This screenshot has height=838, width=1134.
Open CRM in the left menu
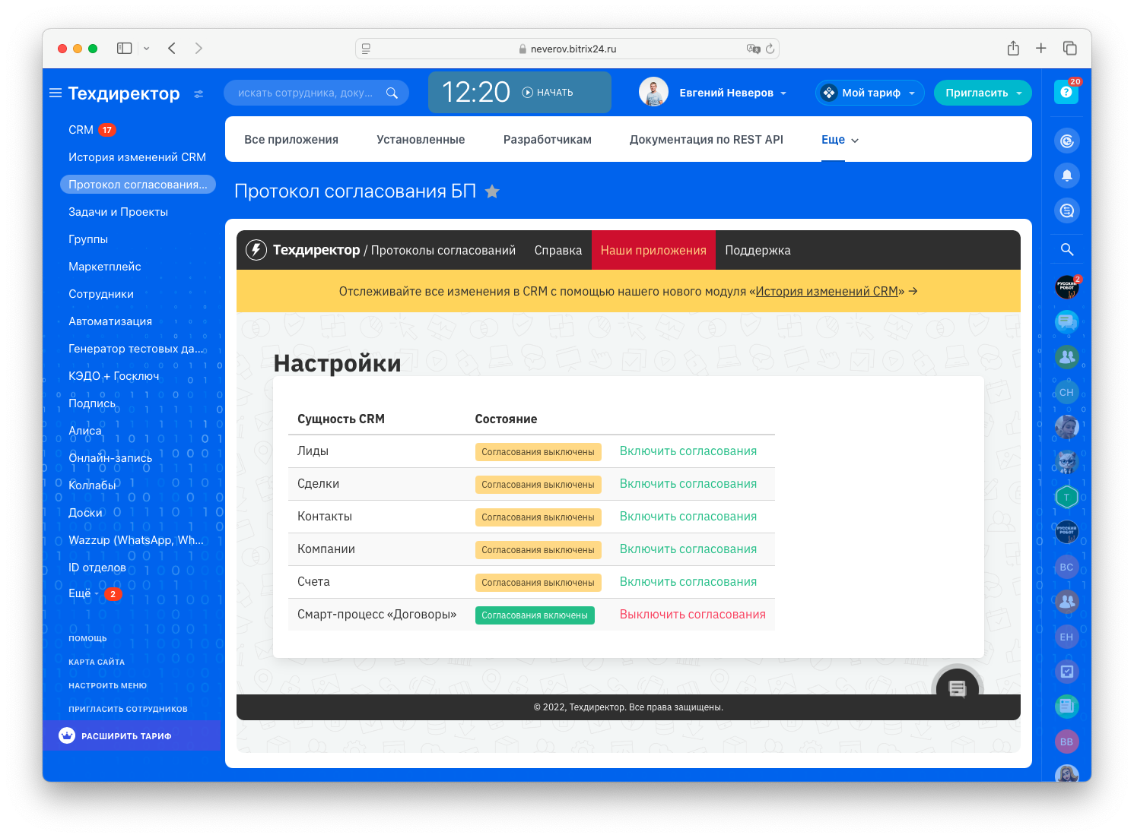coord(81,130)
